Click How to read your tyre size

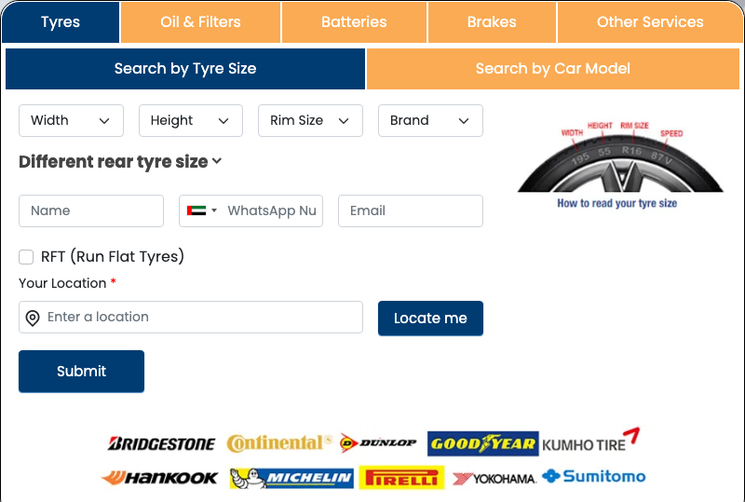point(616,203)
